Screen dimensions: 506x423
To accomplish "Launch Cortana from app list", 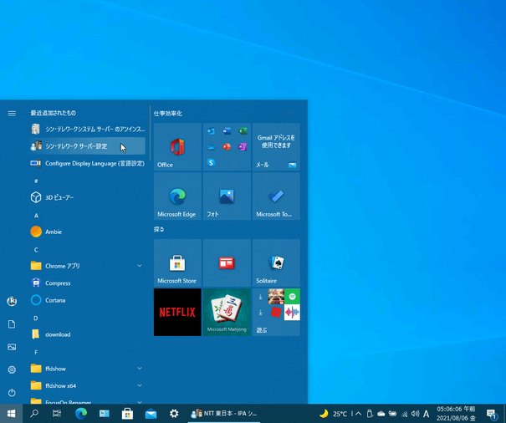I will (87, 300).
